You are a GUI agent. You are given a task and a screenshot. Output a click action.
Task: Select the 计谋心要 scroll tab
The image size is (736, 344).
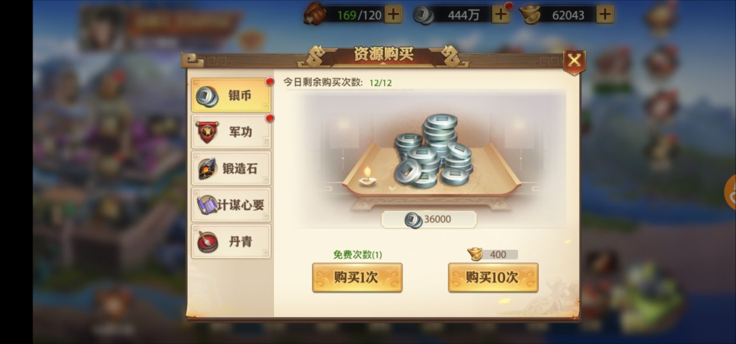231,205
